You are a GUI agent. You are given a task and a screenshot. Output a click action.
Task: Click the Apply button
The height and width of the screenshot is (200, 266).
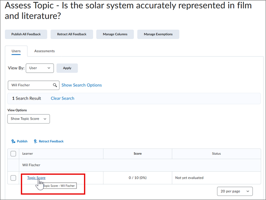pyautogui.click(x=67, y=68)
